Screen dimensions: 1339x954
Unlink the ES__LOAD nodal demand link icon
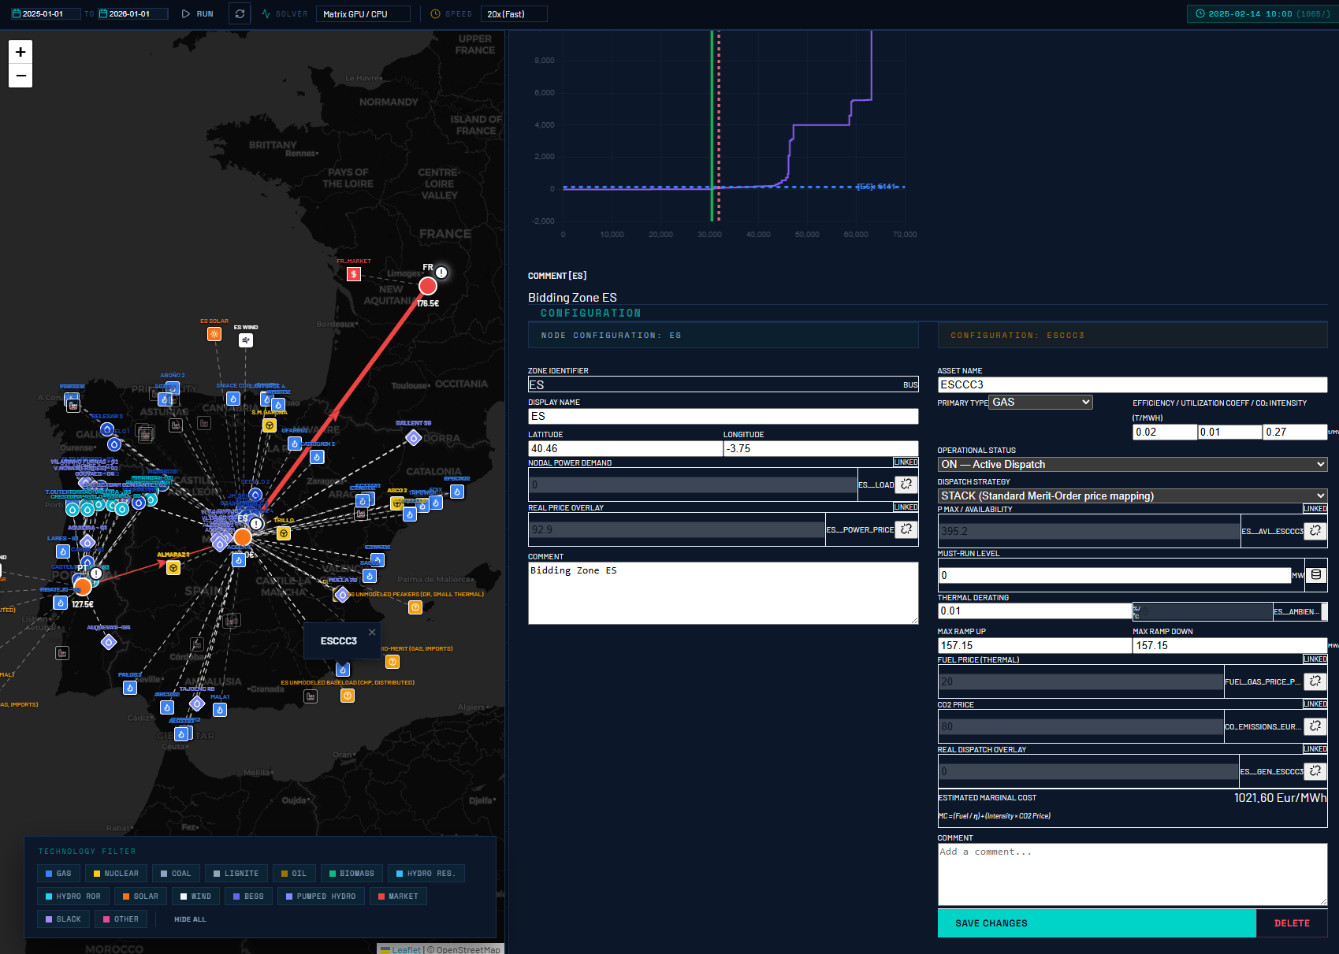[x=906, y=484]
